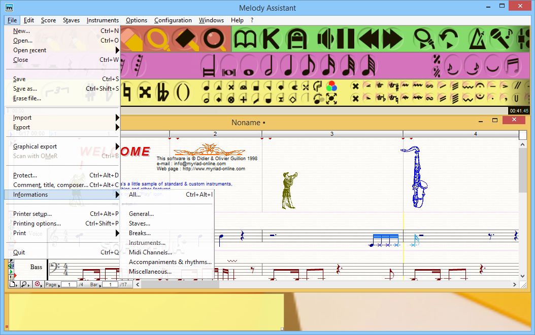Click the speaker play icon
This screenshot has height=335, width=535.
pyautogui.click(x=325, y=40)
